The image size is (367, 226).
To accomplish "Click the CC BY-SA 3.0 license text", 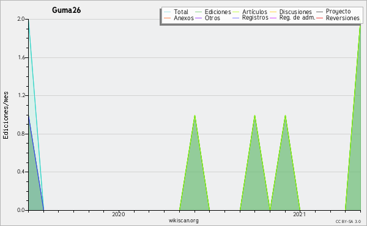I will 348,221.
